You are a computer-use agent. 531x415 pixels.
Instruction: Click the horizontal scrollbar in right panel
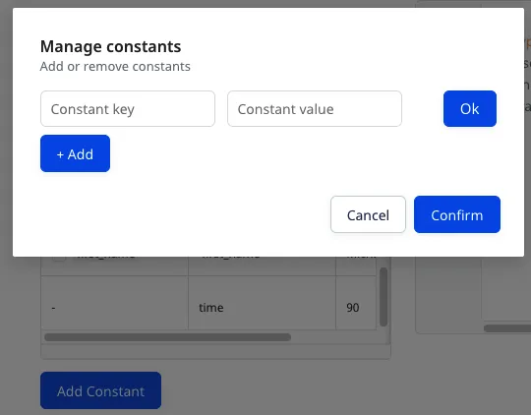coord(507,328)
